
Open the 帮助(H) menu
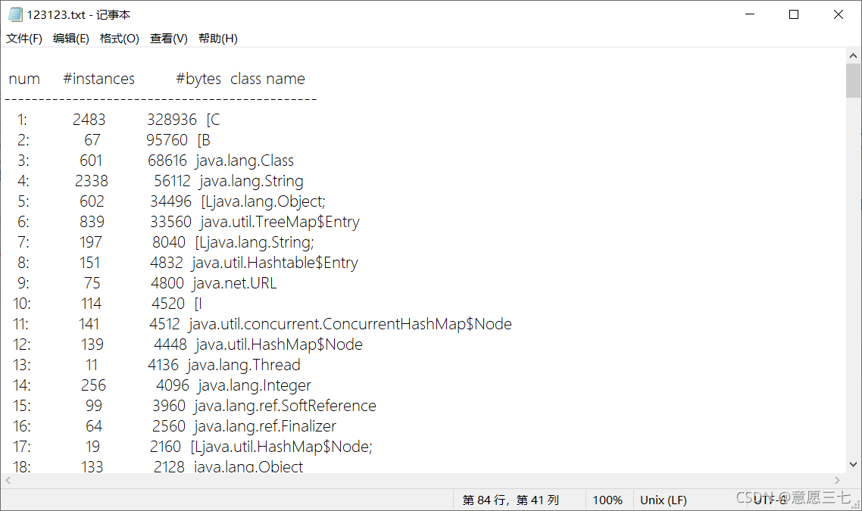tap(217, 39)
